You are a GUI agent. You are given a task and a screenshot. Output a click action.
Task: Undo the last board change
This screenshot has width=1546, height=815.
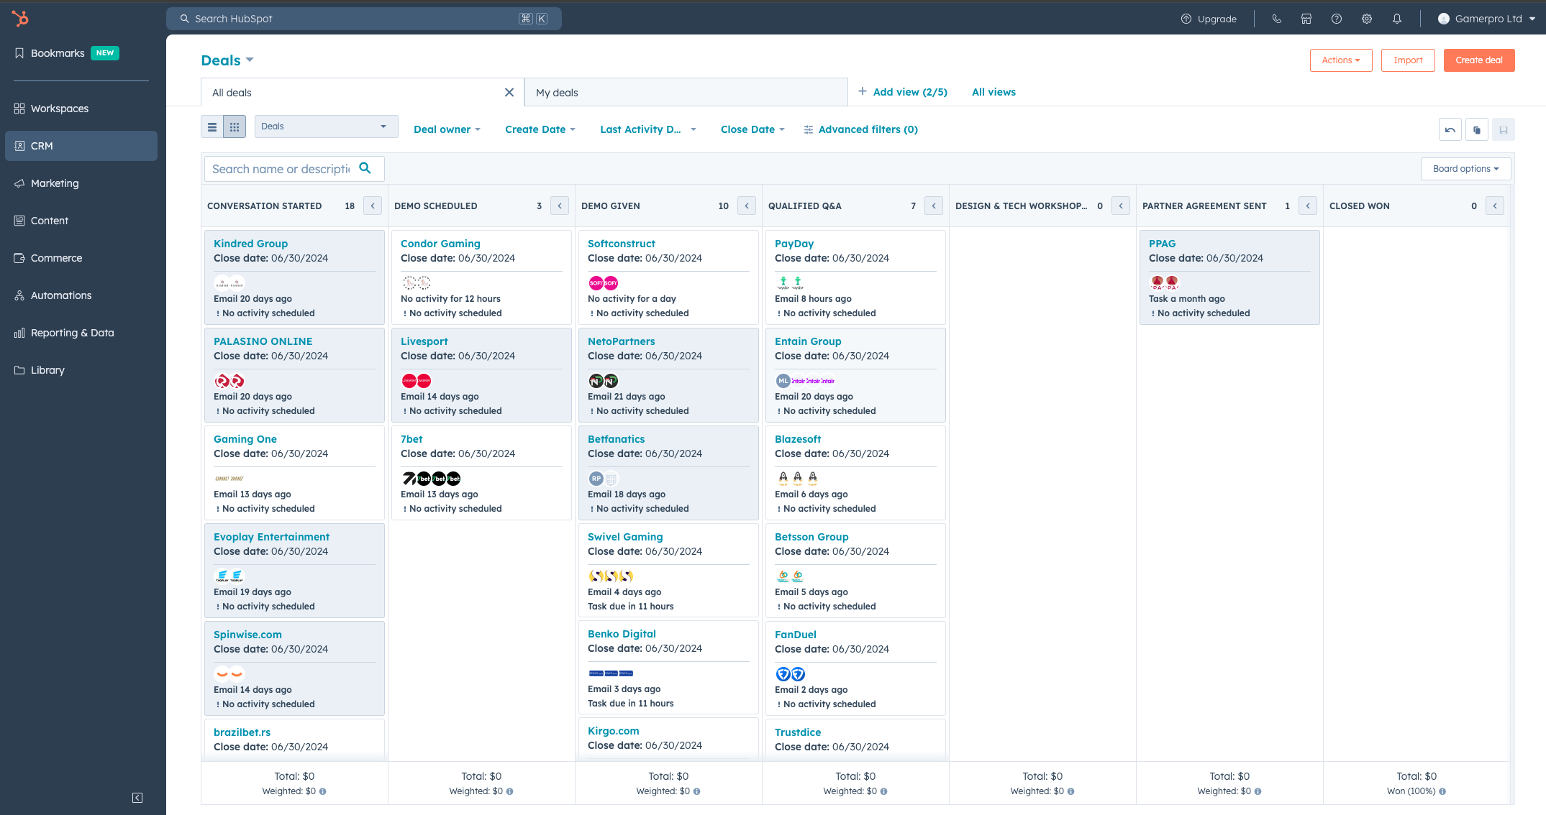pyautogui.click(x=1450, y=129)
